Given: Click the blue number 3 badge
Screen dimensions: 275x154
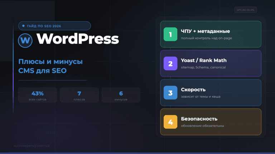Looking at the screenshot, I should 170,93.
